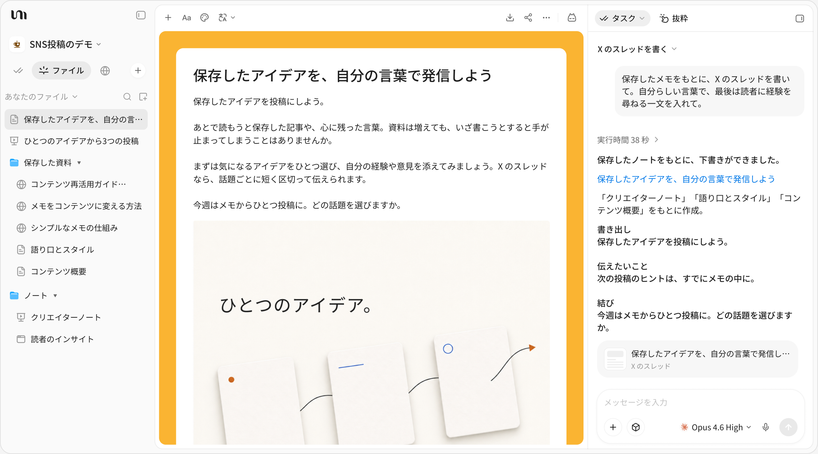818x454 pixels.
Task: Click the 書き出し heading in chat
Action: tap(614, 230)
